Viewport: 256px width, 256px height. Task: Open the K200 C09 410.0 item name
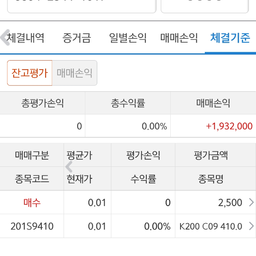[x=211, y=226]
